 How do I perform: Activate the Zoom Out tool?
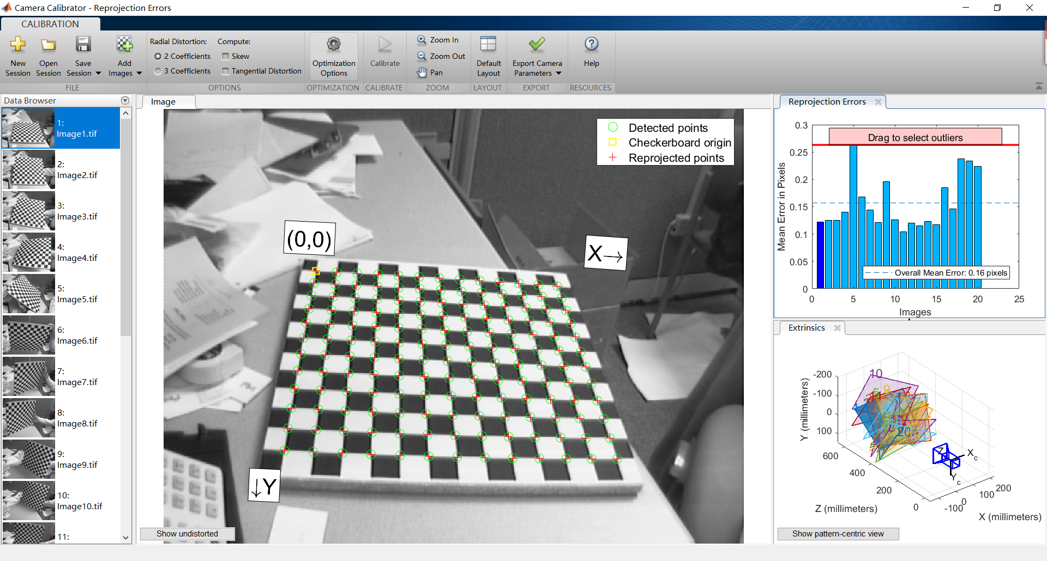tap(441, 56)
